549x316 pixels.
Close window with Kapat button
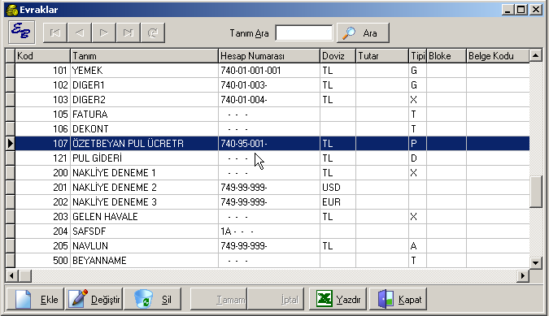[398, 299]
